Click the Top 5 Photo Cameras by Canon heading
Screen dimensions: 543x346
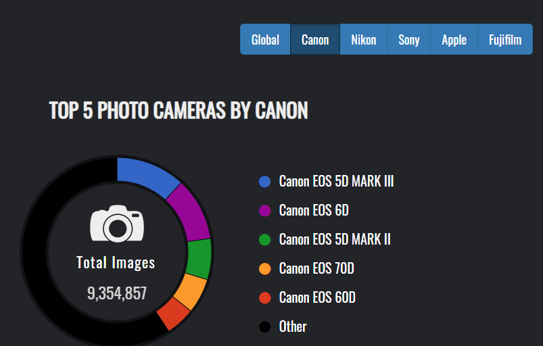click(x=179, y=110)
